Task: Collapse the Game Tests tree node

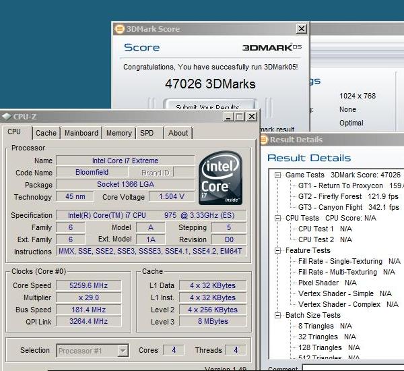Action: click(277, 175)
